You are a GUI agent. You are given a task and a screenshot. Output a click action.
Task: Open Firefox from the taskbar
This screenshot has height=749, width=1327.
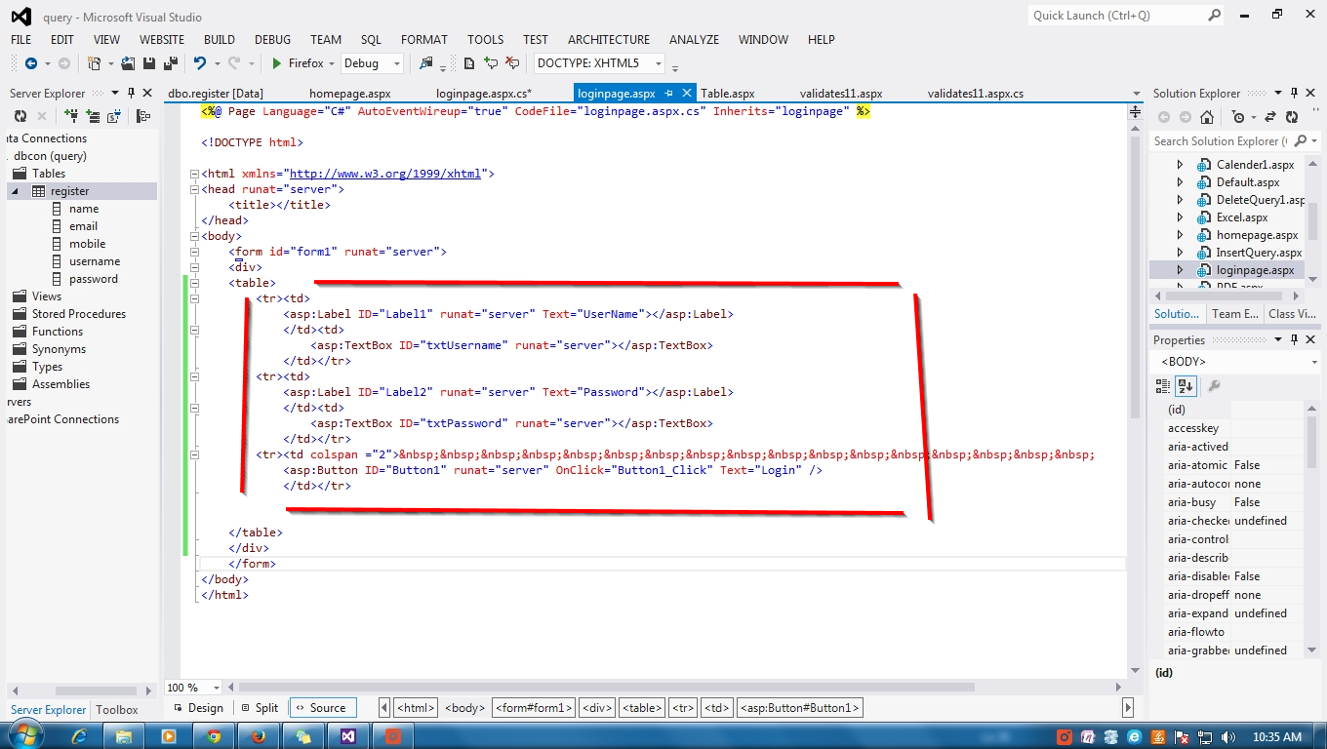(259, 735)
